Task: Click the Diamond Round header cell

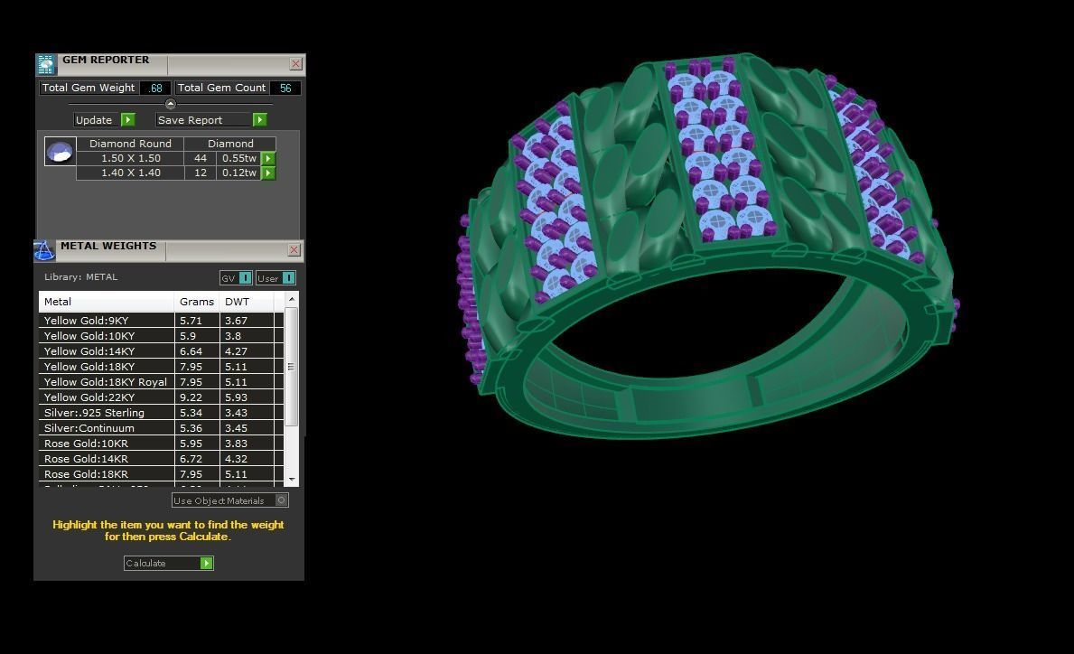Action: click(130, 144)
